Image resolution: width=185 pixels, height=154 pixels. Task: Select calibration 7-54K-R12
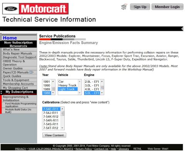click(x=51, y=117)
